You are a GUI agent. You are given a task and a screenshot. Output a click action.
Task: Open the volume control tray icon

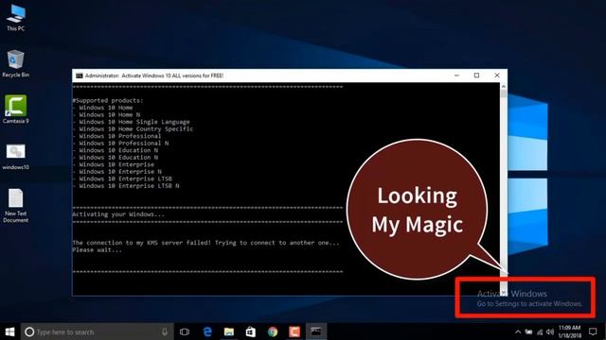point(550,331)
